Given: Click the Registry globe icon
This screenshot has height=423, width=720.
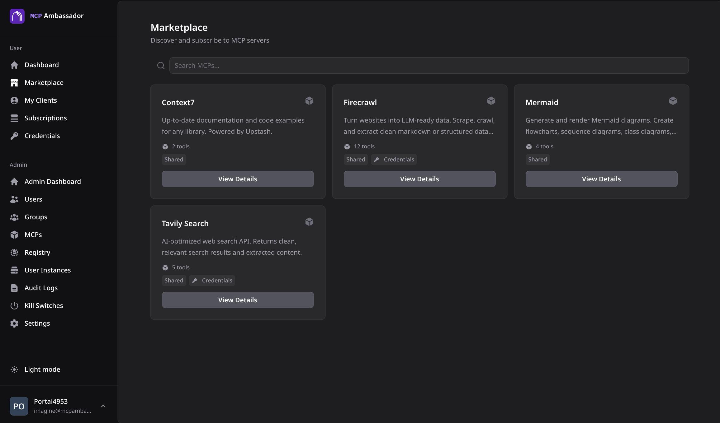Looking at the screenshot, I should (14, 253).
